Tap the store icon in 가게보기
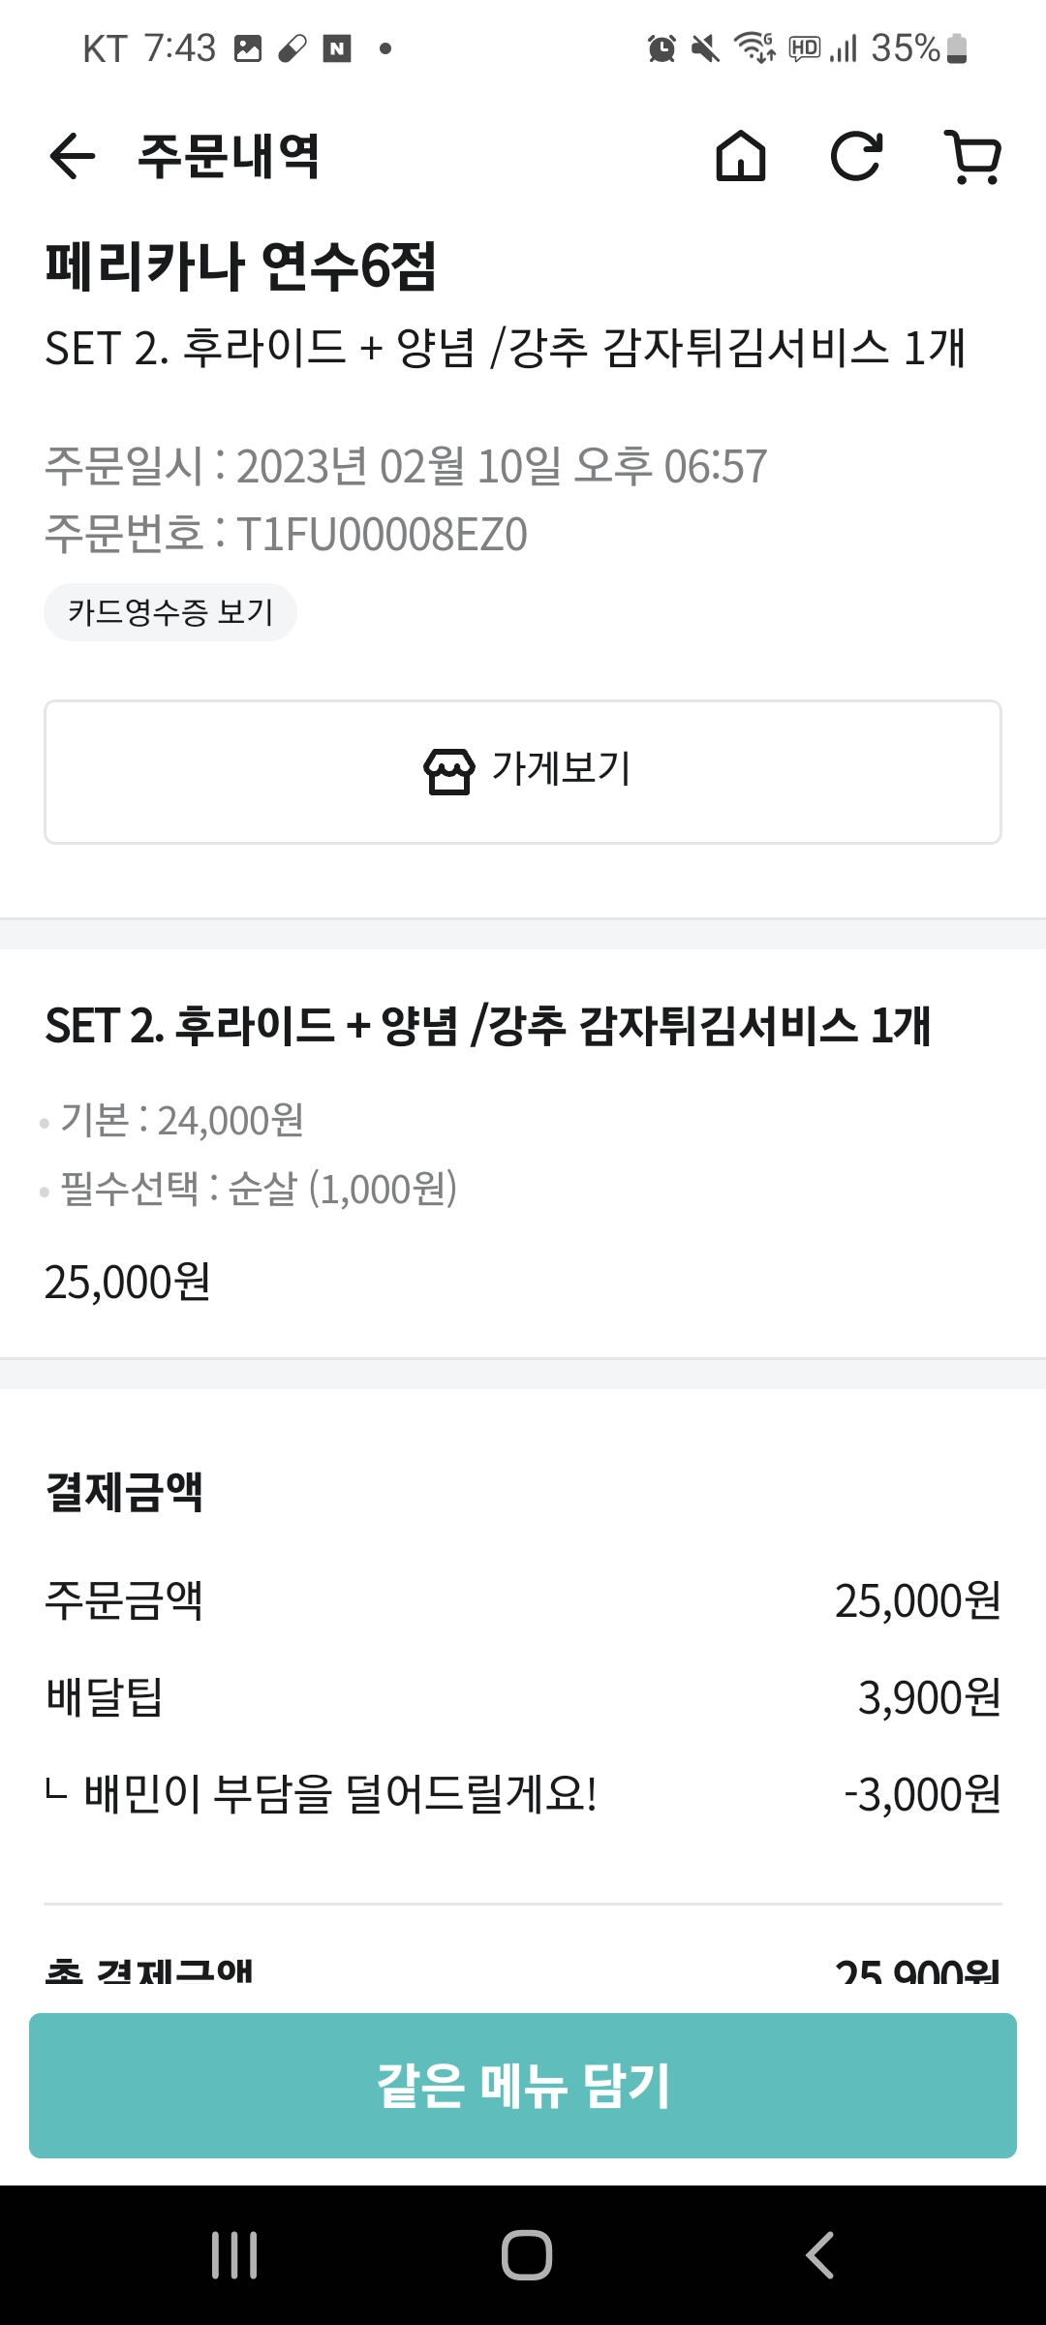 [448, 772]
